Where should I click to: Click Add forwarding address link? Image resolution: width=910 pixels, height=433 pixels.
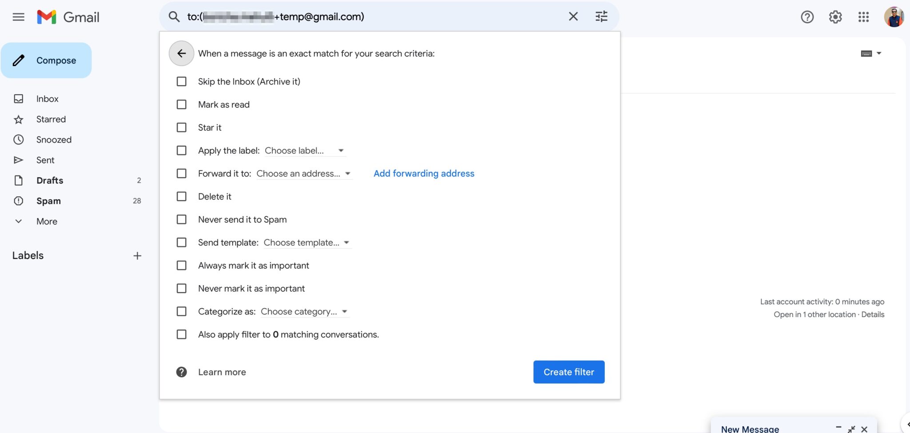click(423, 173)
